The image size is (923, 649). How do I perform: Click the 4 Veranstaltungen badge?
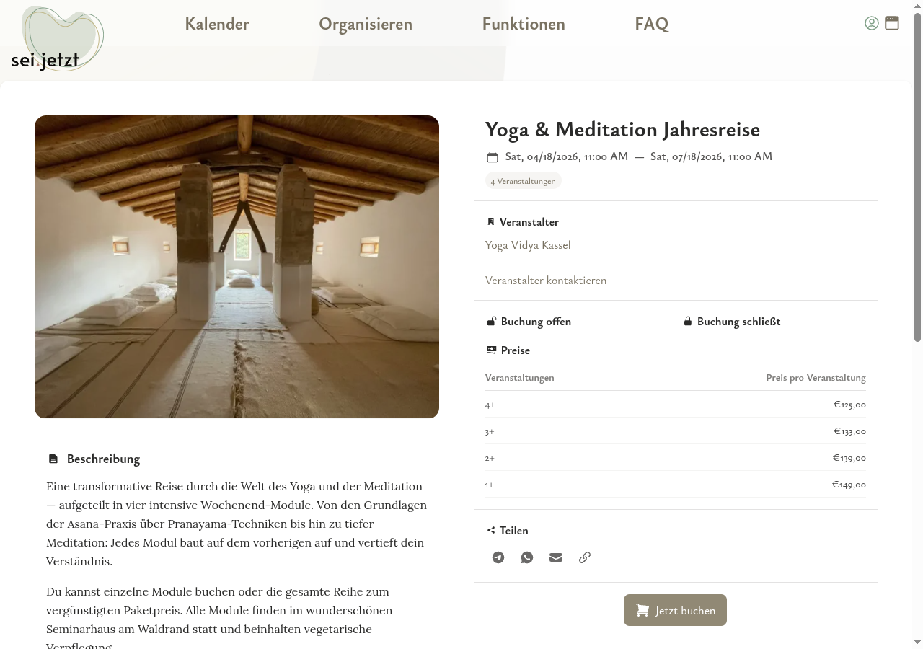coord(524,181)
